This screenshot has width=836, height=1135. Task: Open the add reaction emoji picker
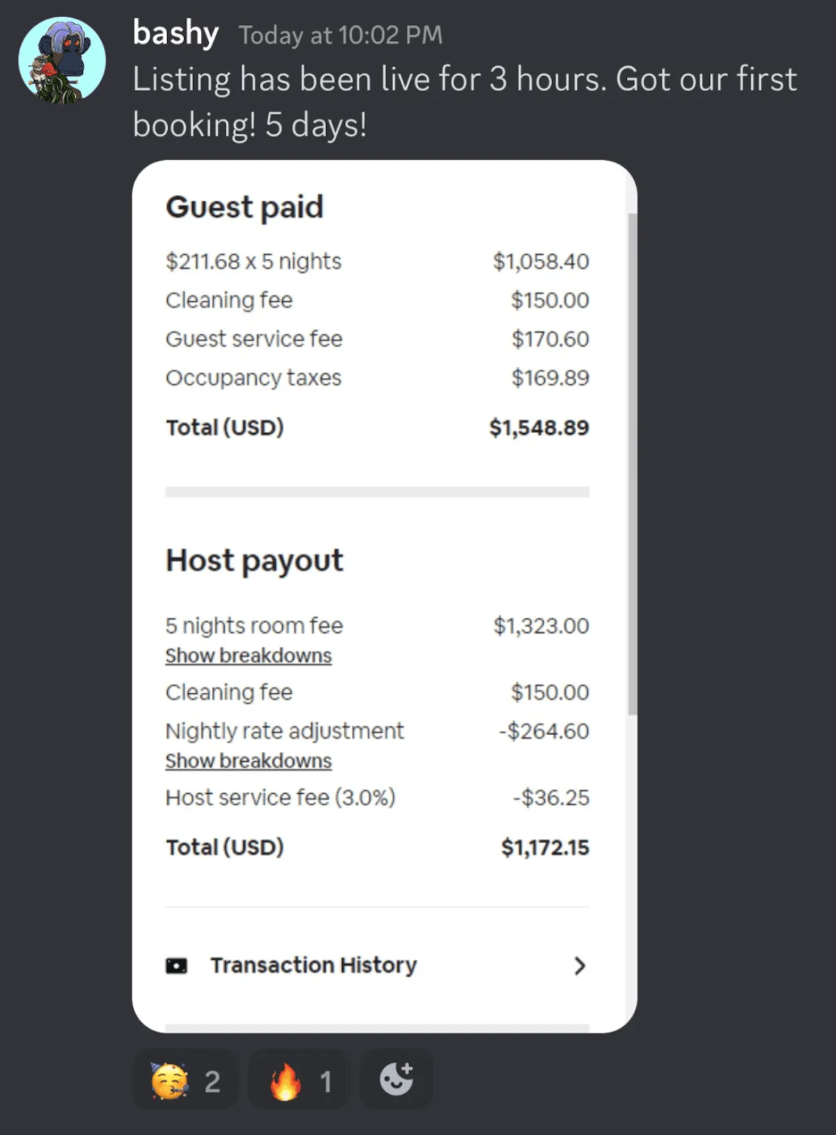(396, 1080)
